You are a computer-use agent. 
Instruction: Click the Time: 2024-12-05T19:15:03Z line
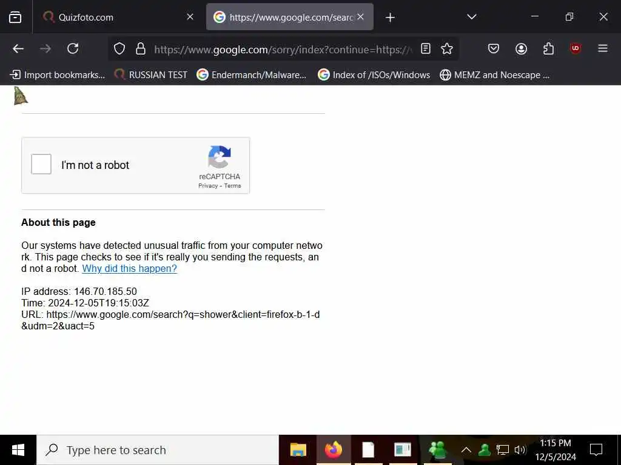tap(85, 303)
